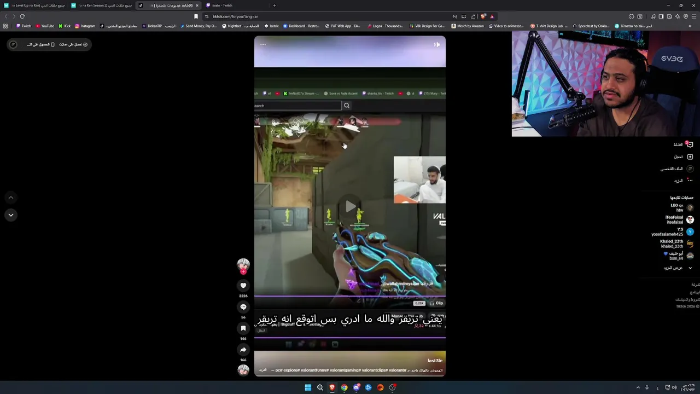Viewport: 700px width, 394px height.
Task: Open the yosefsalameh425 followed account
Action: (672, 231)
